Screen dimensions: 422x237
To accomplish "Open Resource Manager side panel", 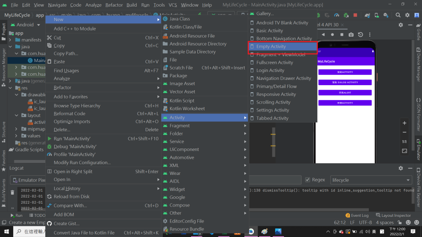I will [x=3, y=67].
